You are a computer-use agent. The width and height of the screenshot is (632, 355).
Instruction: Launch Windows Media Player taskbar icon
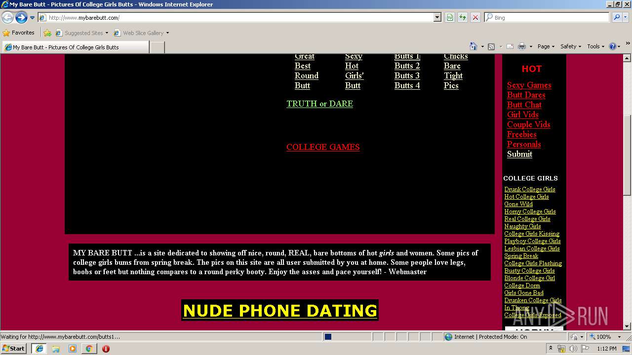coord(73,349)
